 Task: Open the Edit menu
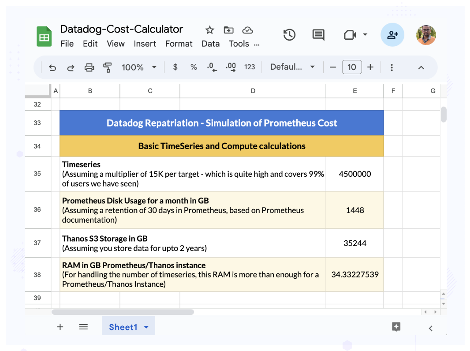(90, 44)
